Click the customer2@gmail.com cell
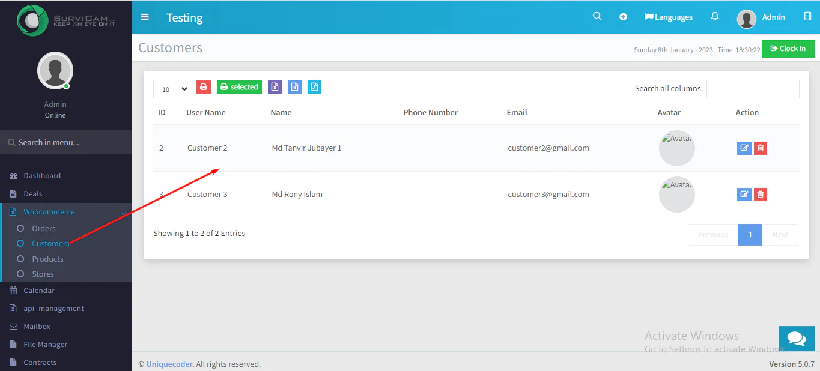 [x=548, y=148]
